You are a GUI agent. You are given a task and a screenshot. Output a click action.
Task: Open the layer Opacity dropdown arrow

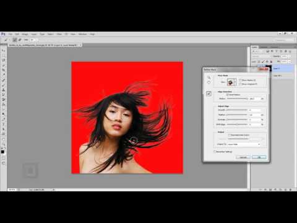(x=289, y=56)
